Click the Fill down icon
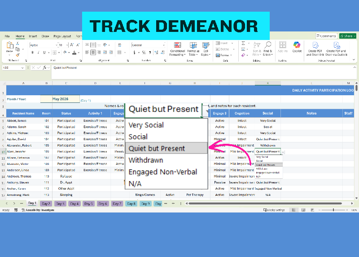Image resolution: width=359 pixels, height=257 pixels. (x=243, y=49)
